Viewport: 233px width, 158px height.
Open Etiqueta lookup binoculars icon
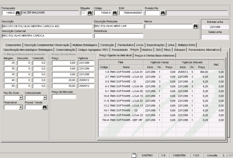pos(90,13)
